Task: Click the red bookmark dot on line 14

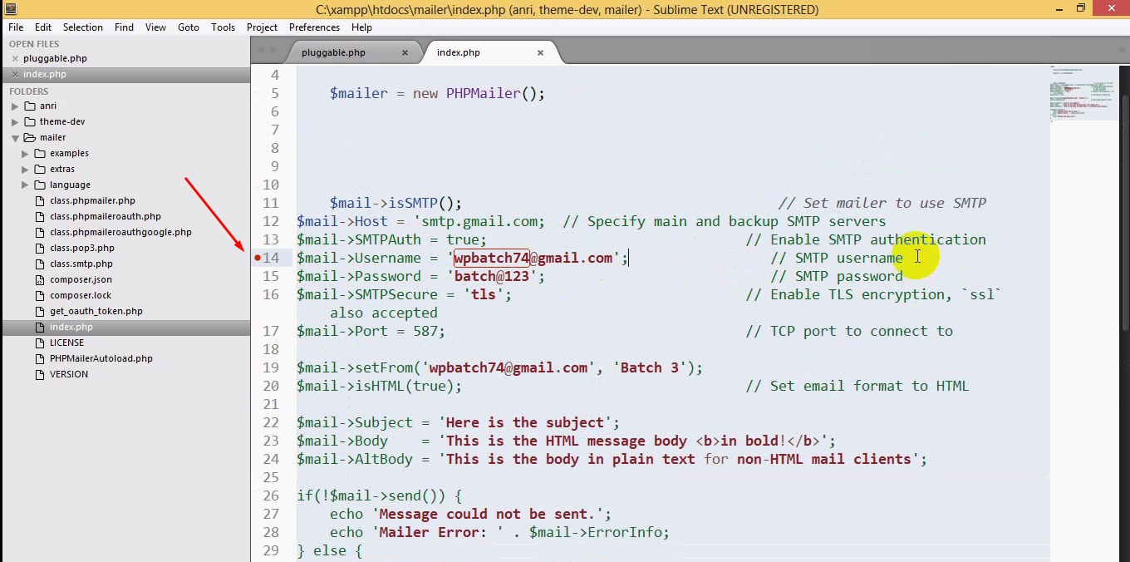Action: click(x=258, y=258)
